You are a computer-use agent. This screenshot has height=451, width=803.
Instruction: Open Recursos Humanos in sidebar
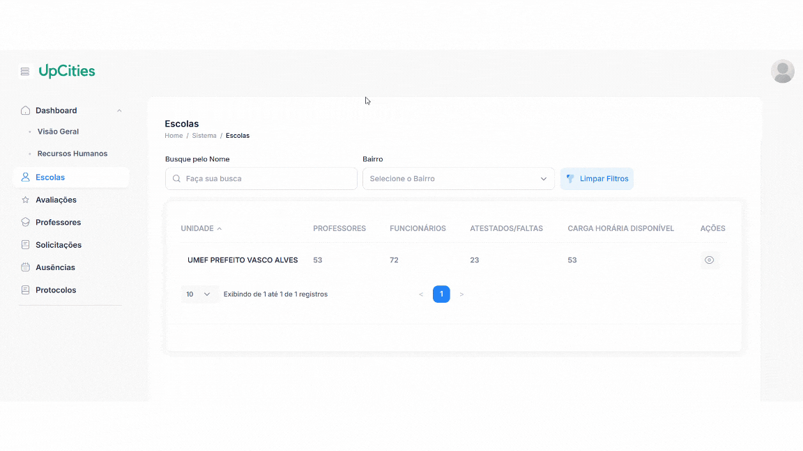(72, 153)
